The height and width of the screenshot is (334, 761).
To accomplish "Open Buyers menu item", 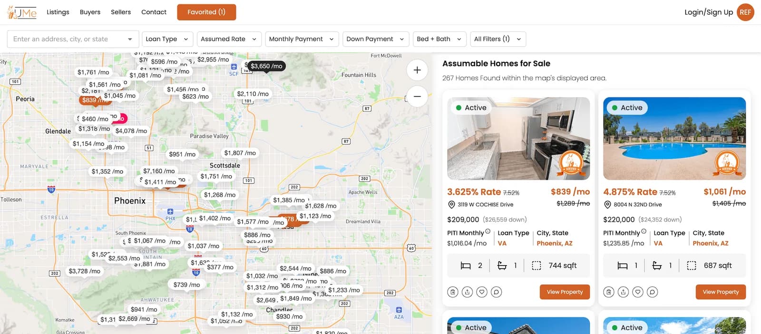I will click(x=90, y=12).
